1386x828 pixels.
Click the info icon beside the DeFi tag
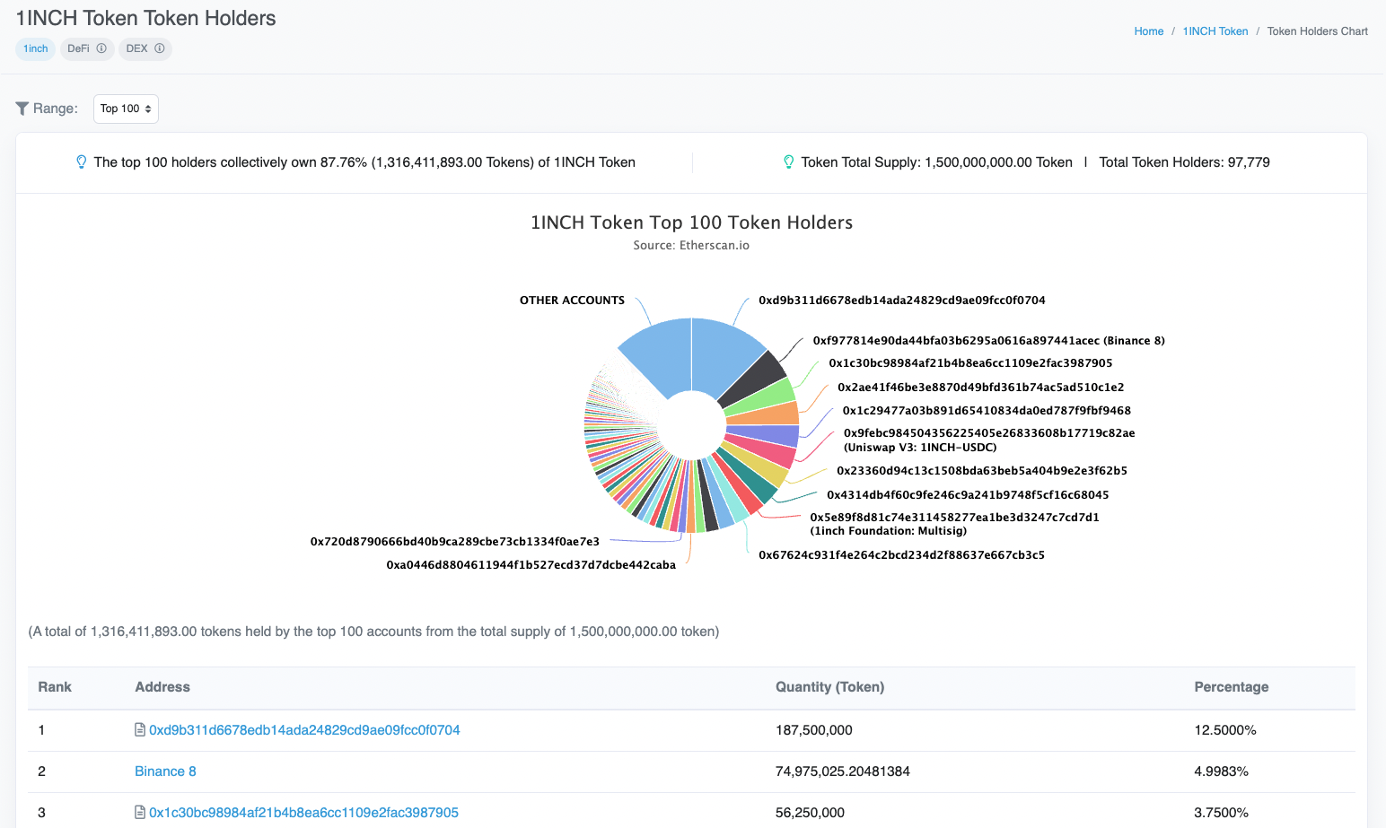pyautogui.click(x=101, y=48)
